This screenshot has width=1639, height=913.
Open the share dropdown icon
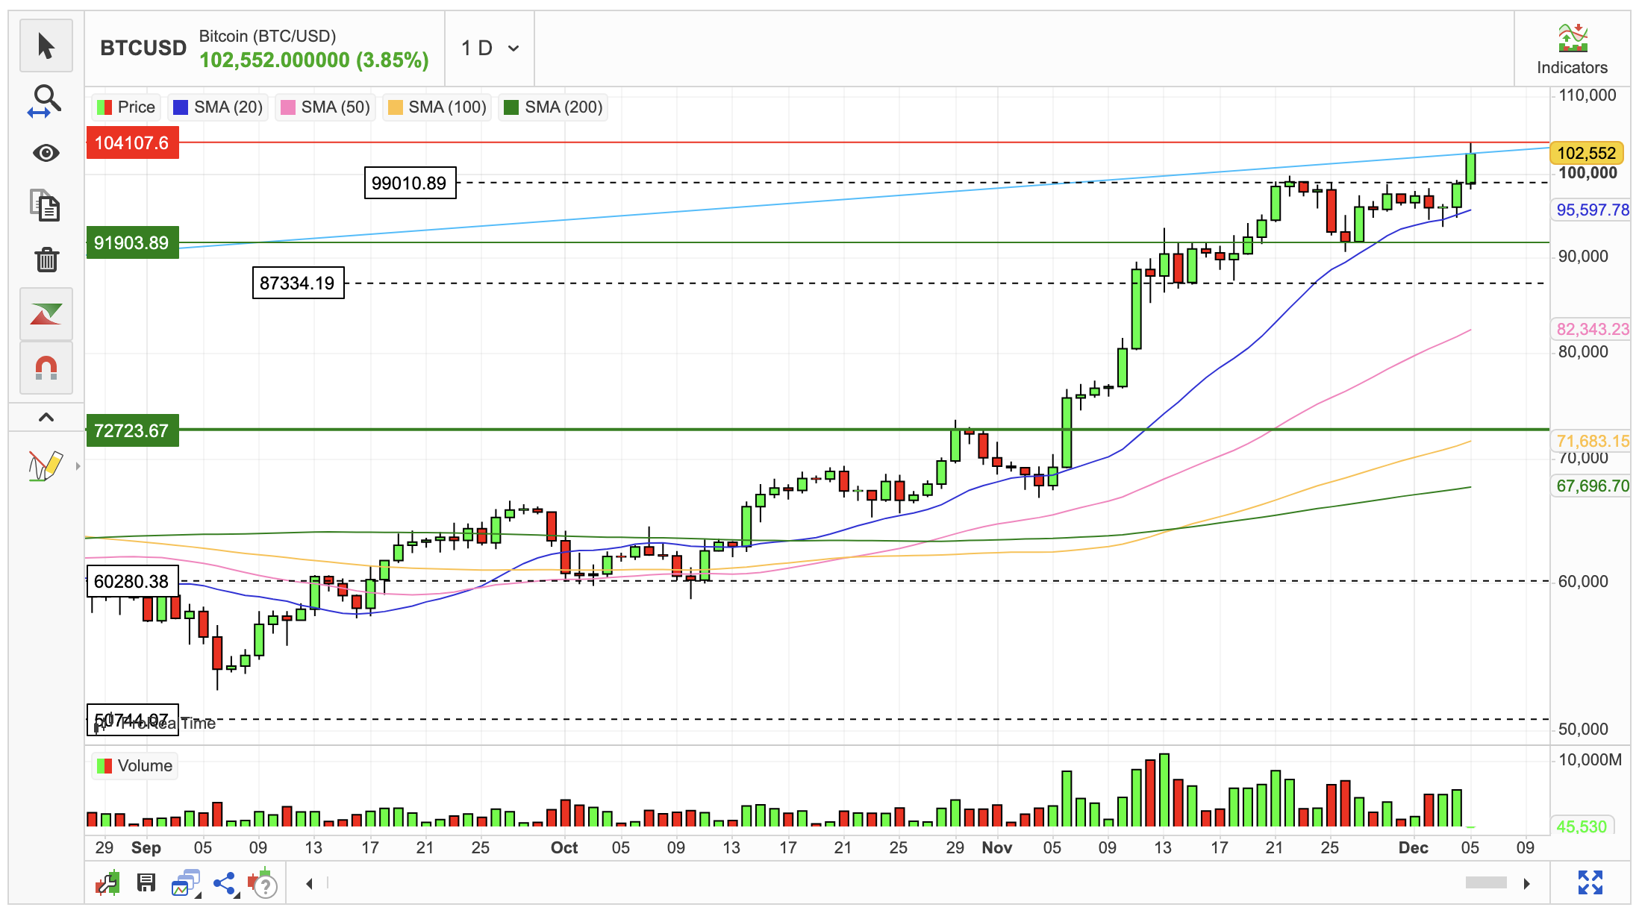pos(225,884)
